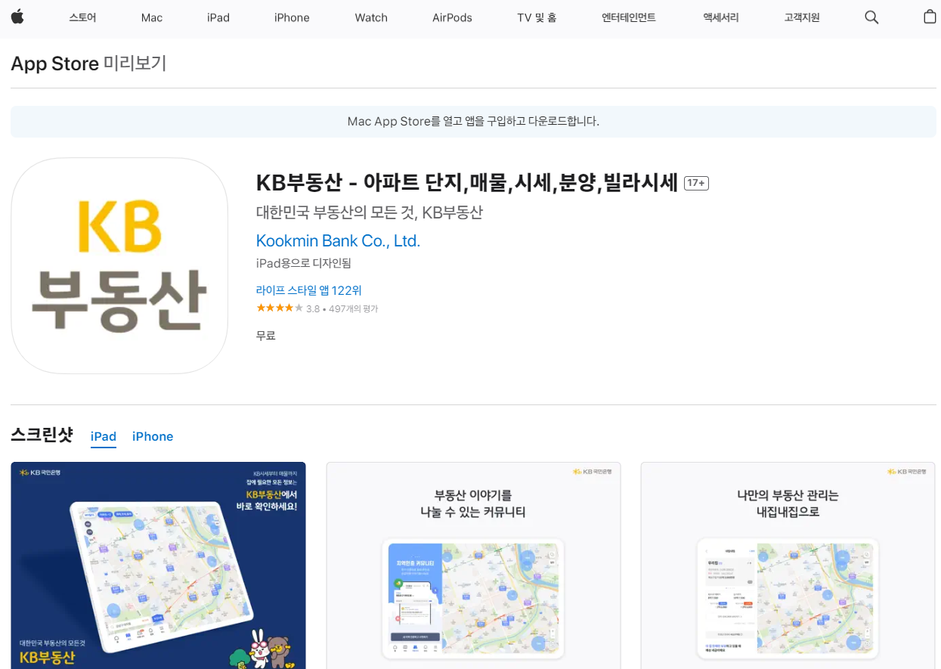Open TV 및 홈 menu
941x669 pixels.
click(x=537, y=17)
